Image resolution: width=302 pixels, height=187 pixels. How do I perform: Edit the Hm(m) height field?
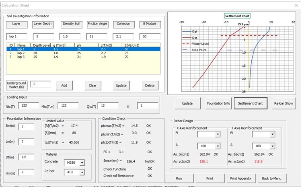26,173
